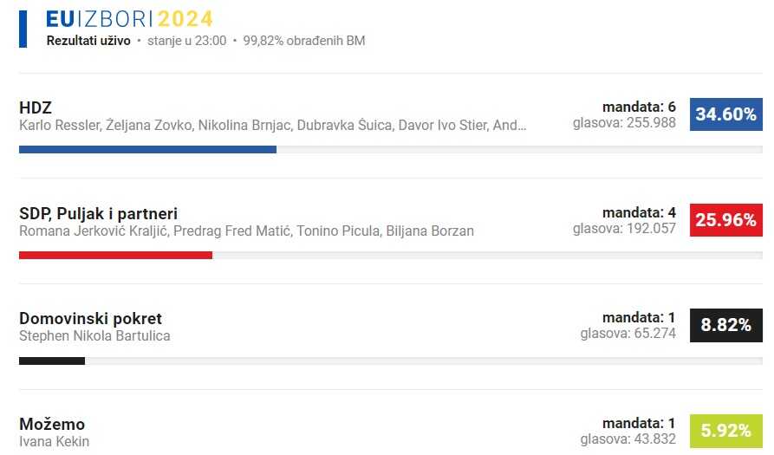This screenshot has height=455, width=774.
Task: Open the HDZ party name heading
Action: pyautogui.click(x=36, y=107)
